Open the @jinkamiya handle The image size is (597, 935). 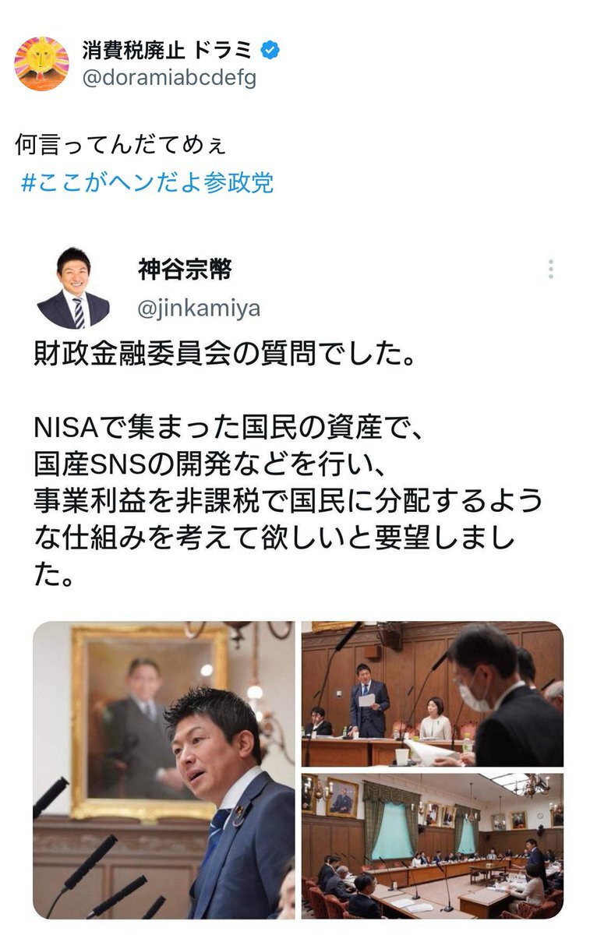coord(199,309)
